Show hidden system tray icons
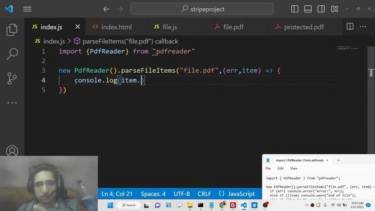The image size is (375, 211). (x=306, y=205)
